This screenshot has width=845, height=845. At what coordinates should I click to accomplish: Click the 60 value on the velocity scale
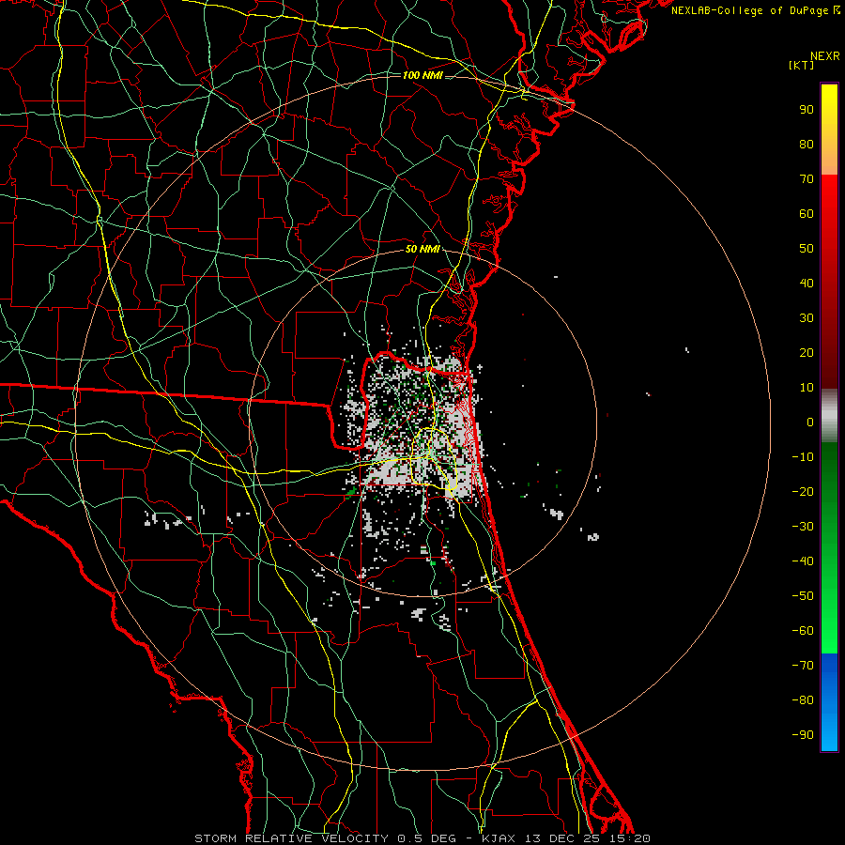(807, 213)
